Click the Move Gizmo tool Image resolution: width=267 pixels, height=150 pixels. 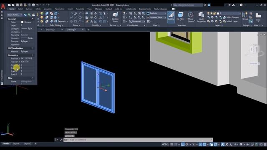click(x=191, y=17)
